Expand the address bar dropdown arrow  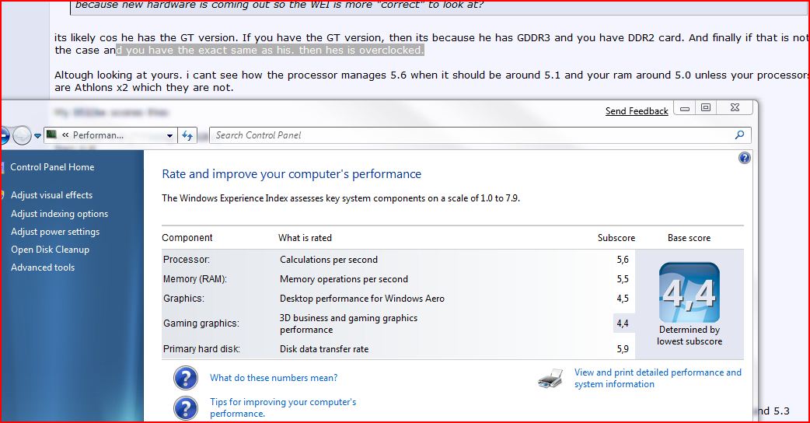[169, 136]
